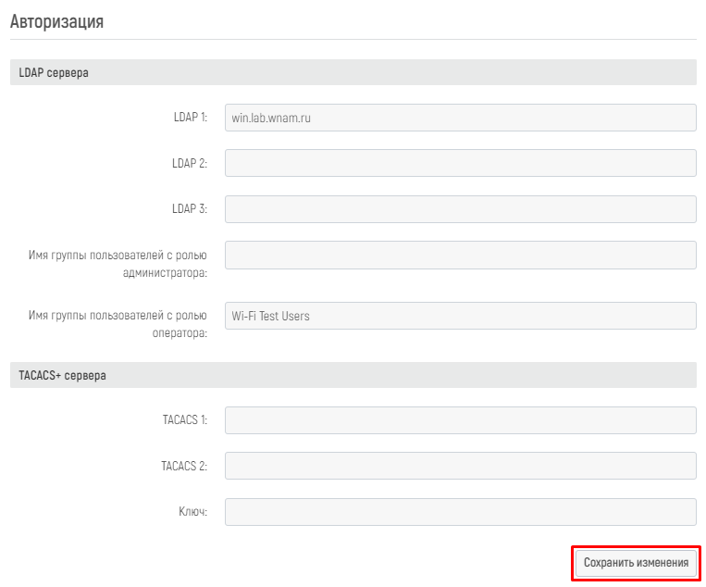Screen dimensions: 706x587
Task: Click the Ключ: label text
Action: (193, 512)
